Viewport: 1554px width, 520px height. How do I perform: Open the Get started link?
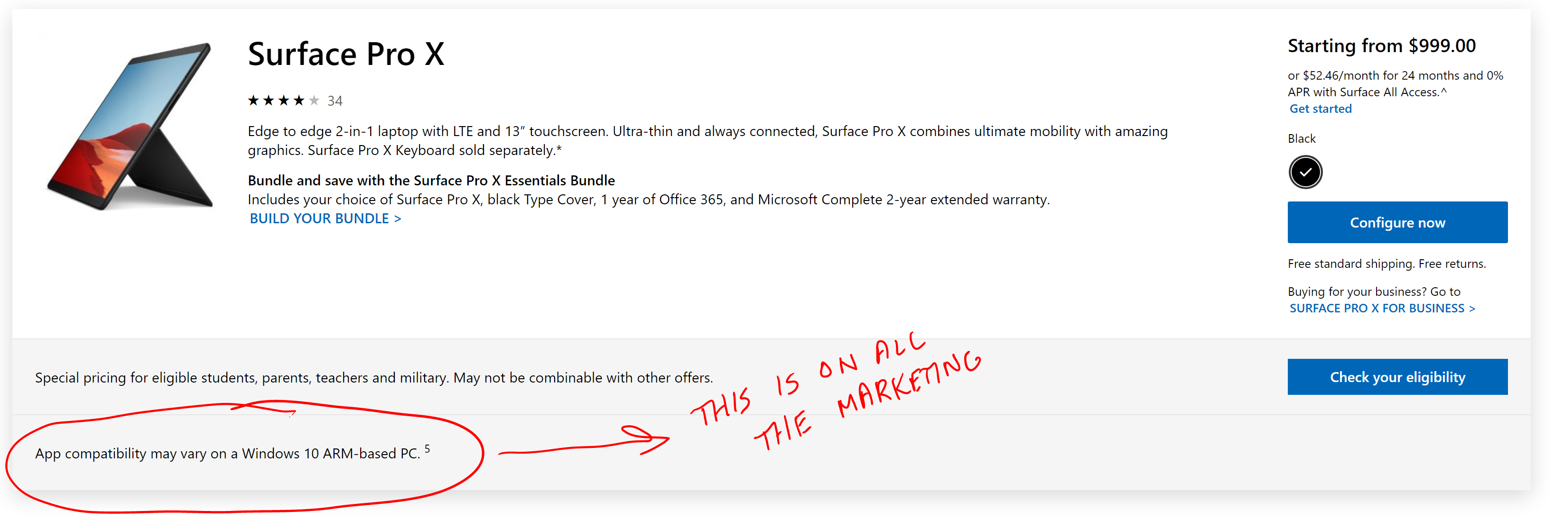[x=1320, y=109]
